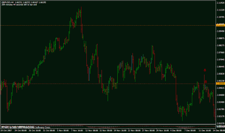Click price label 2.01570 on the axis
Image resolution: width=225 pixels, height=133 pixels.
click(x=221, y=123)
